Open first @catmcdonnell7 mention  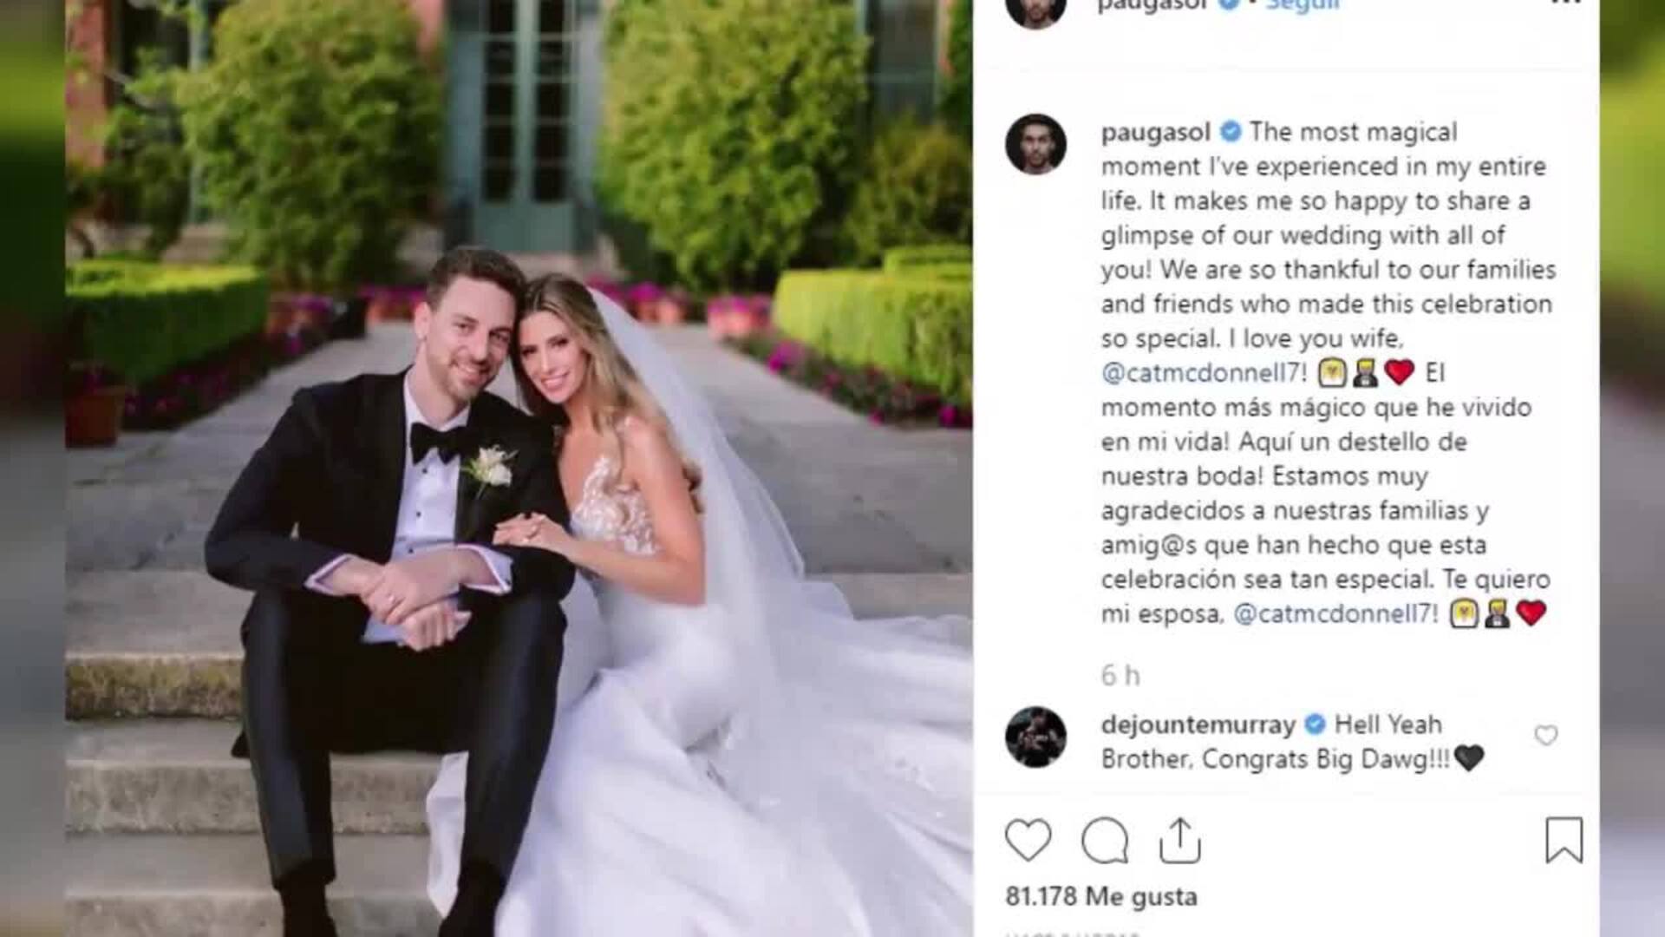point(1204,373)
